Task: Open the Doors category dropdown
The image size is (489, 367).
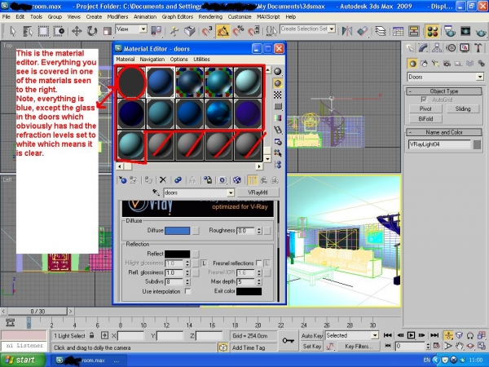Action: 445,77
